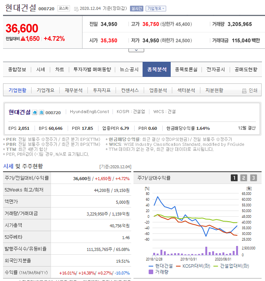This screenshot has height=281, width=265.
Task: Click the PER value 17.85
Action: tap(87, 128)
